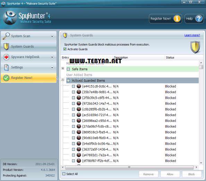Tick checkbox for {26098ea2-c95d-4... entry
This screenshot has width=206, height=181.
click(x=74, y=121)
